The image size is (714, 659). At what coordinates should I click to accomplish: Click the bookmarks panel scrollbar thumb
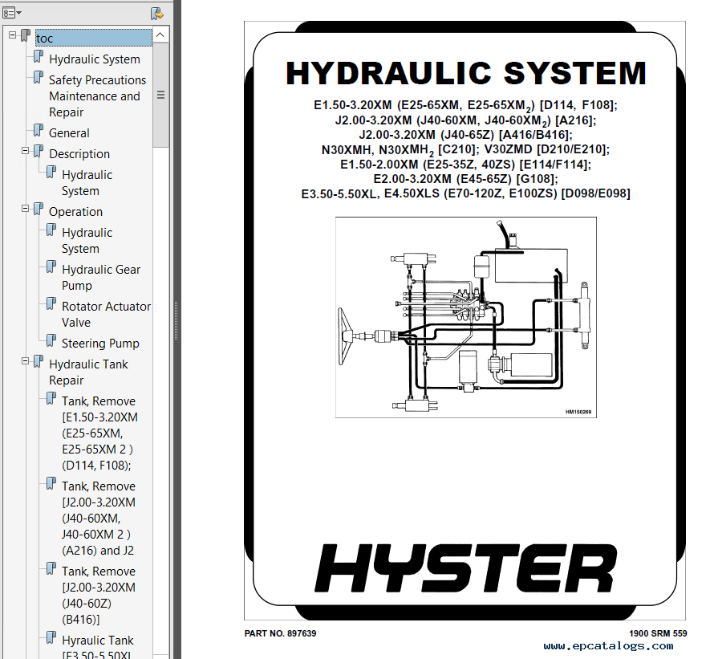[x=160, y=95]
